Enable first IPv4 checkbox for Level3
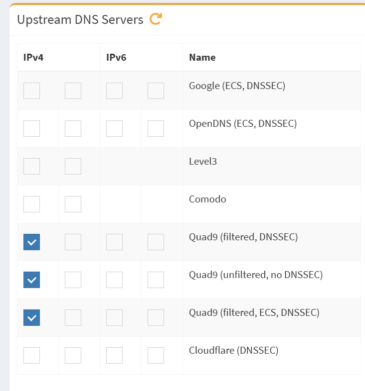Screen dimensions: 365x391 [x=31, y=166]
